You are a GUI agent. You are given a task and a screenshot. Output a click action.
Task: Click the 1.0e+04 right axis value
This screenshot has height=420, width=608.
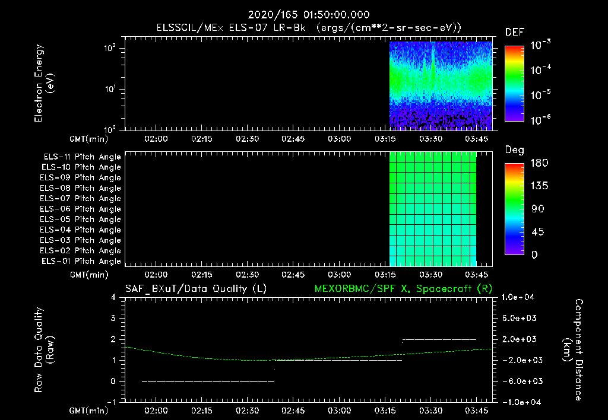click(x=518, y=297)
